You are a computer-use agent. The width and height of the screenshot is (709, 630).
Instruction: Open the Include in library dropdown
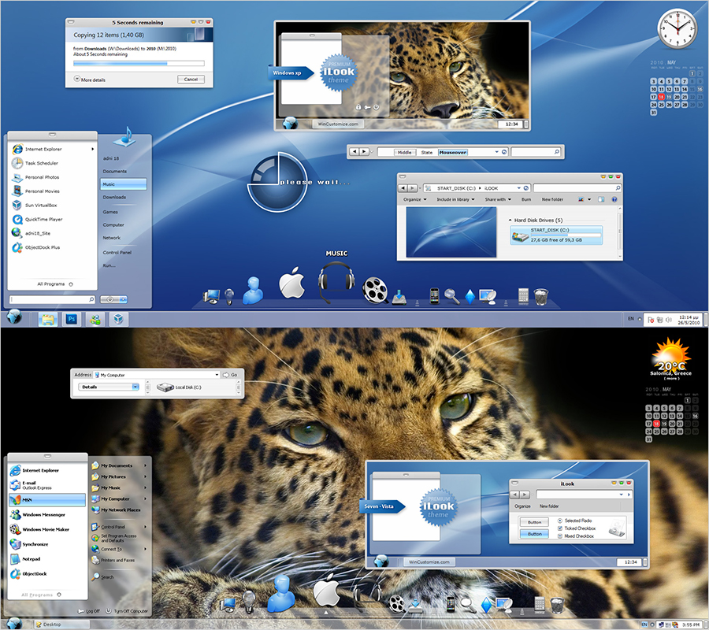[455, 199]
